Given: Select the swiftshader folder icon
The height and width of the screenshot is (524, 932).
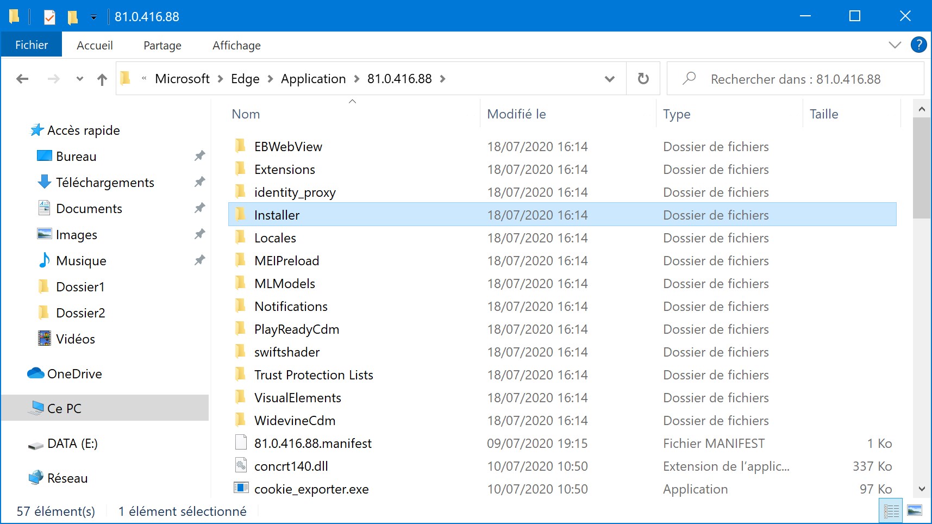Looking at the screenshot, I should [x=240, y=352].
